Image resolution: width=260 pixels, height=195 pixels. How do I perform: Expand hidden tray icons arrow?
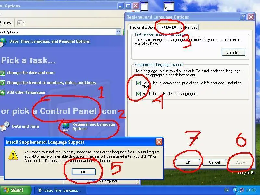tap(235, 190)
